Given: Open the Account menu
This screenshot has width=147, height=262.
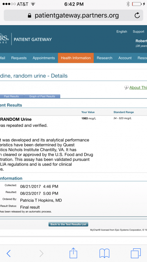Looking at the screenshot, I should click(125, 58).
